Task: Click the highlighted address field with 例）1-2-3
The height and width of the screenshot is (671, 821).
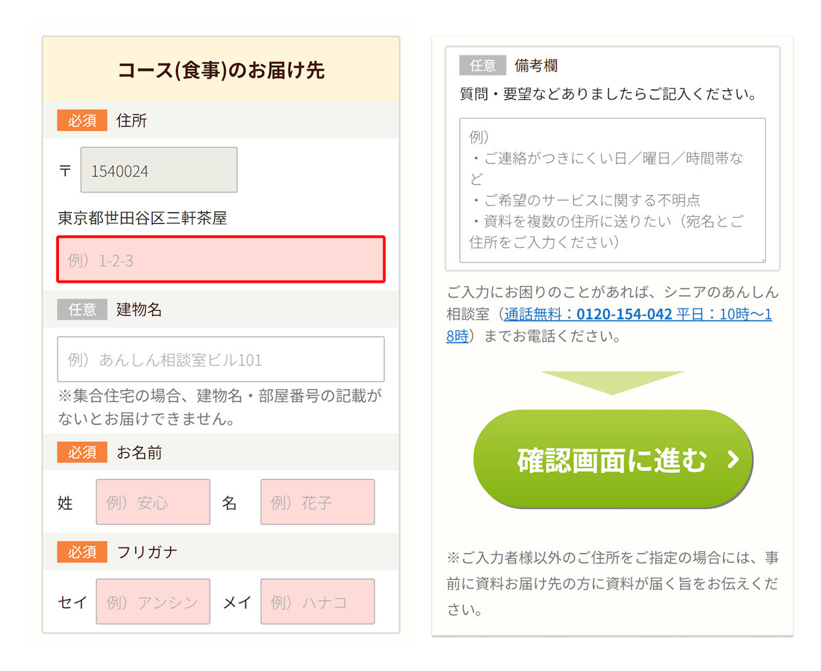Action: [x=220, y=259]
